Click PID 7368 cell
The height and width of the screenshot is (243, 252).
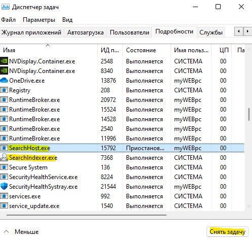tap(107, 158)
